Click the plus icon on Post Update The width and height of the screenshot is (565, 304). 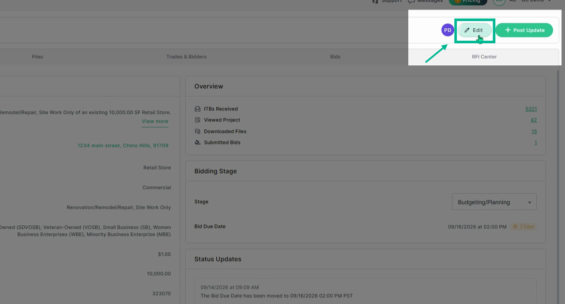(508, 30)
